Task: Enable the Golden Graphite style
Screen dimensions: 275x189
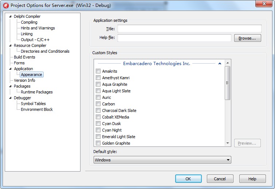Action: (98, 143)
